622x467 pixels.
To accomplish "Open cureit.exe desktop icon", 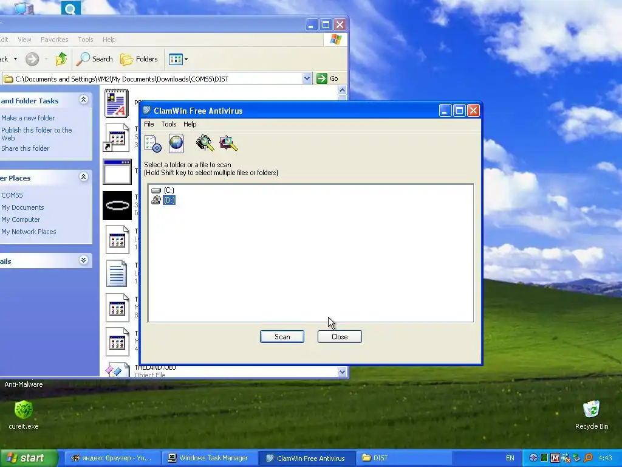I will (24, 415).
